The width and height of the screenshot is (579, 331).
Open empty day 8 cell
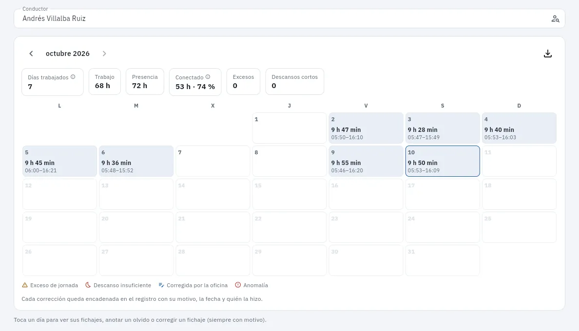(289, 161)
